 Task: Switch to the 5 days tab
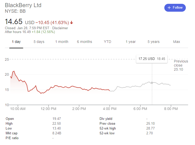click(39, 42)
